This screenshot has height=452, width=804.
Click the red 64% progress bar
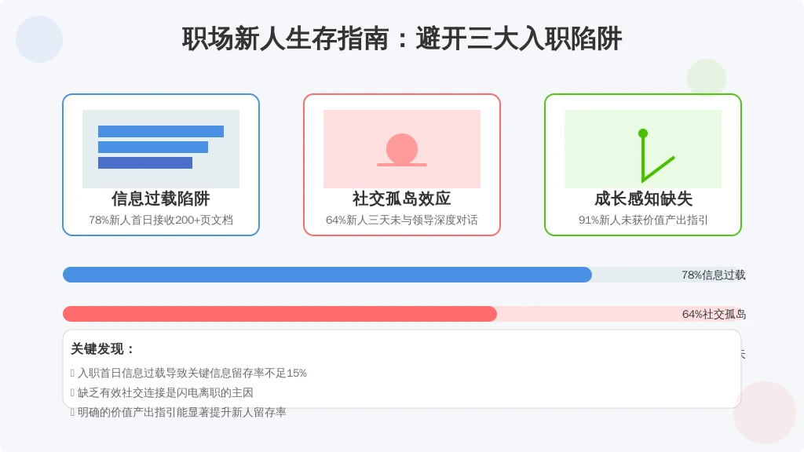280,314
